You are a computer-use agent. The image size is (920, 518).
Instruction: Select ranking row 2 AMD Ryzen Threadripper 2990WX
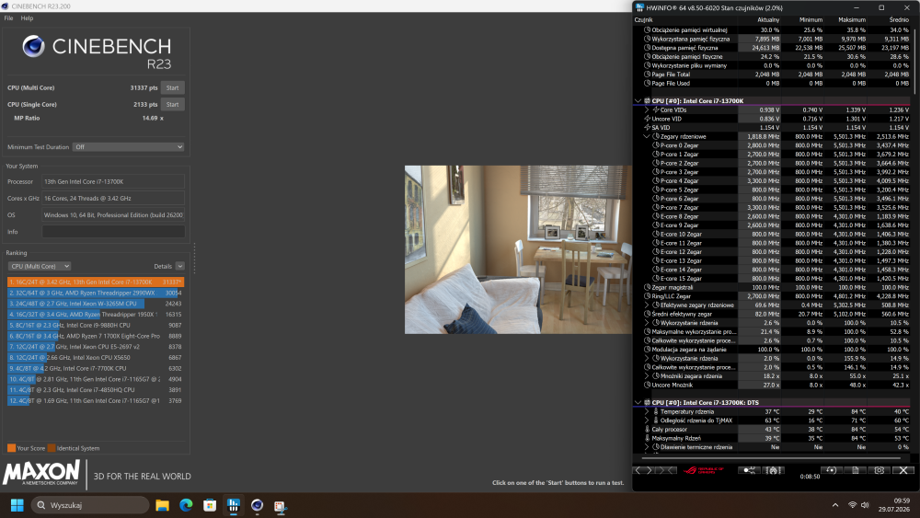tap(96, 293)
